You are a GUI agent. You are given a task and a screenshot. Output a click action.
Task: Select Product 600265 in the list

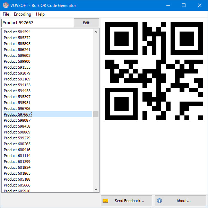tap(48, 144)
